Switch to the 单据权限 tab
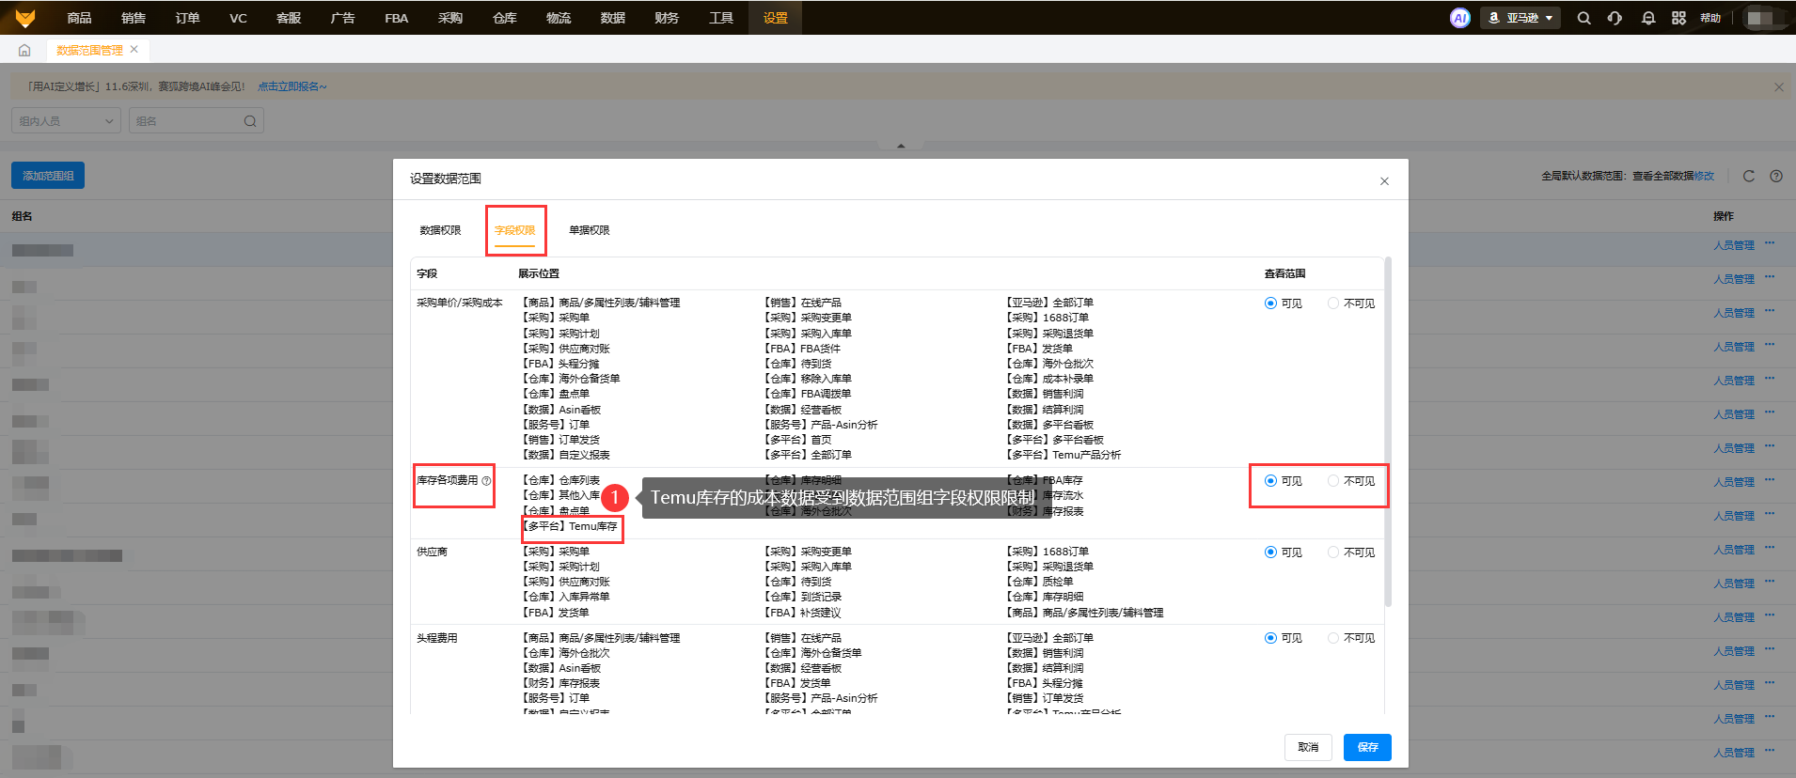Image resolution: width=1796 pixels, height=778 pixels. click(590, 230)
